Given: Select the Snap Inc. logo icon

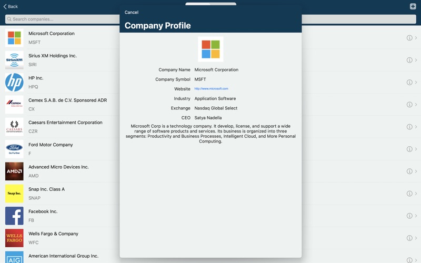Looking at the screenshot, I should [14, 194].
